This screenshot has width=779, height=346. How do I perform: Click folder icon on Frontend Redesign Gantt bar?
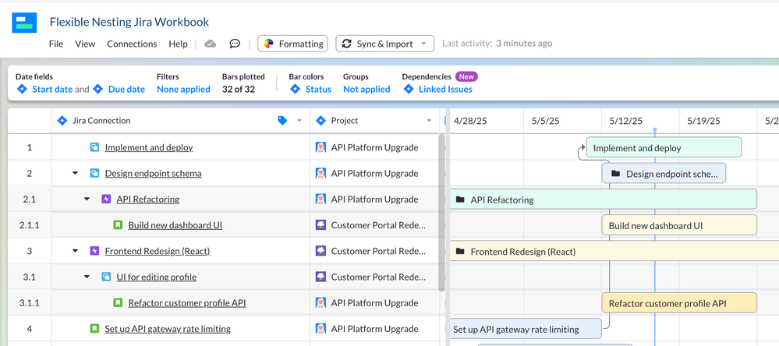coord(460,251)
